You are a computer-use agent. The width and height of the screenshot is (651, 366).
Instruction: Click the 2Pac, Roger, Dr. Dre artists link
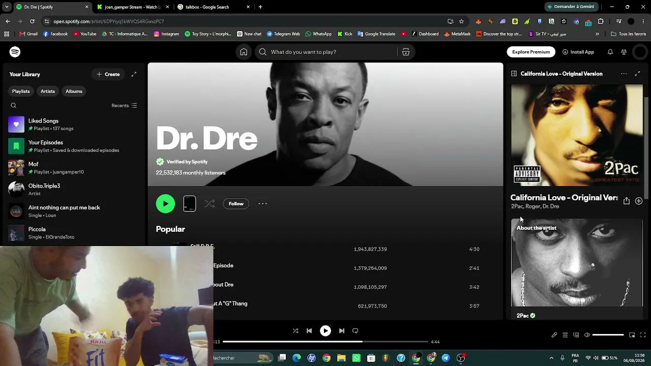pos(535,206)
